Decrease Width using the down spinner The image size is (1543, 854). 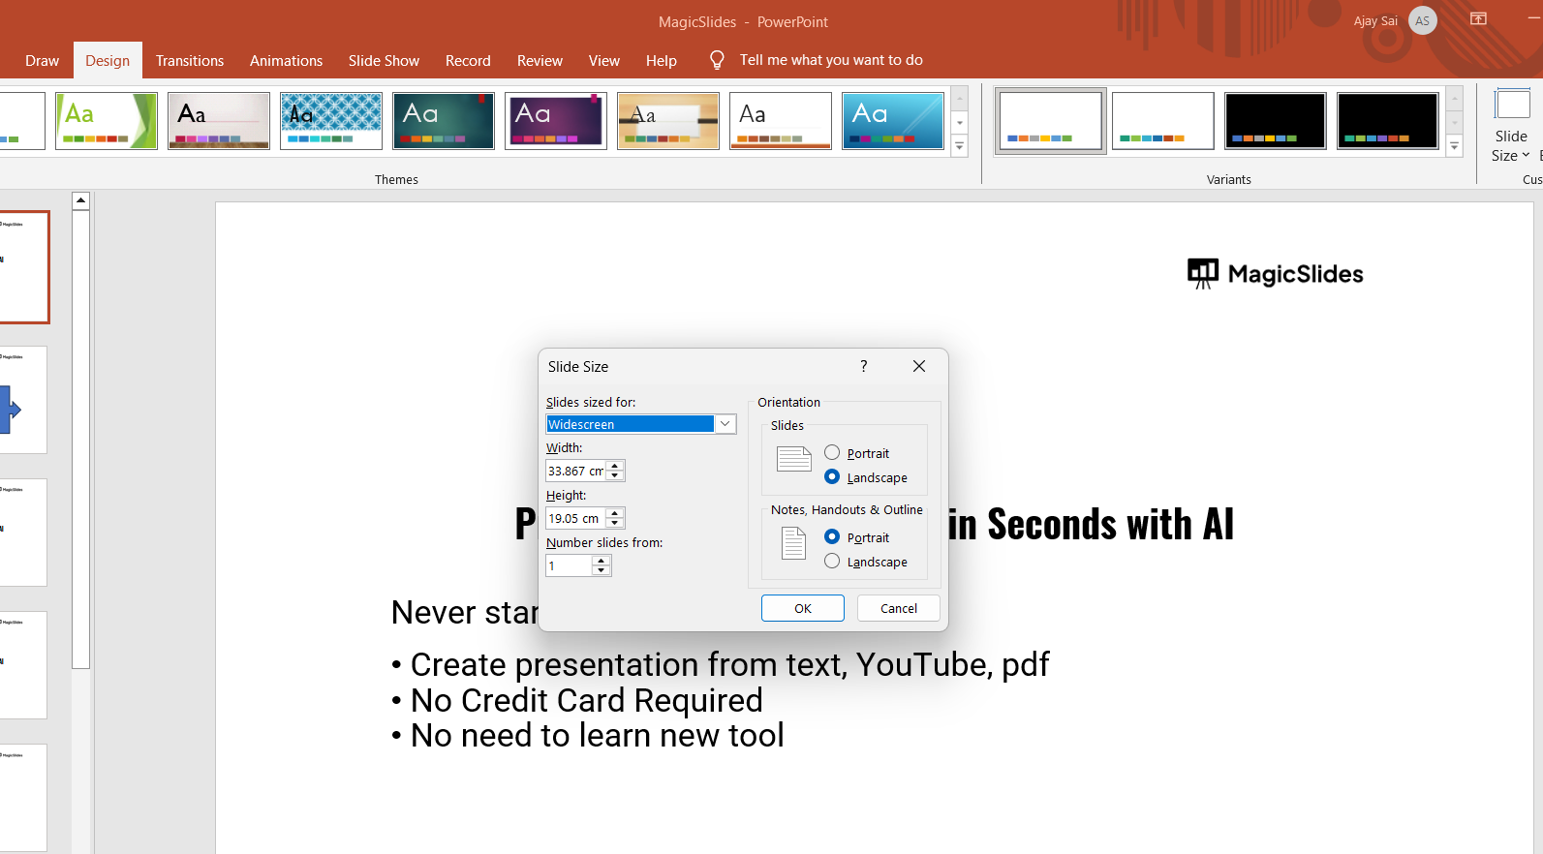click(x=615, y=475)
